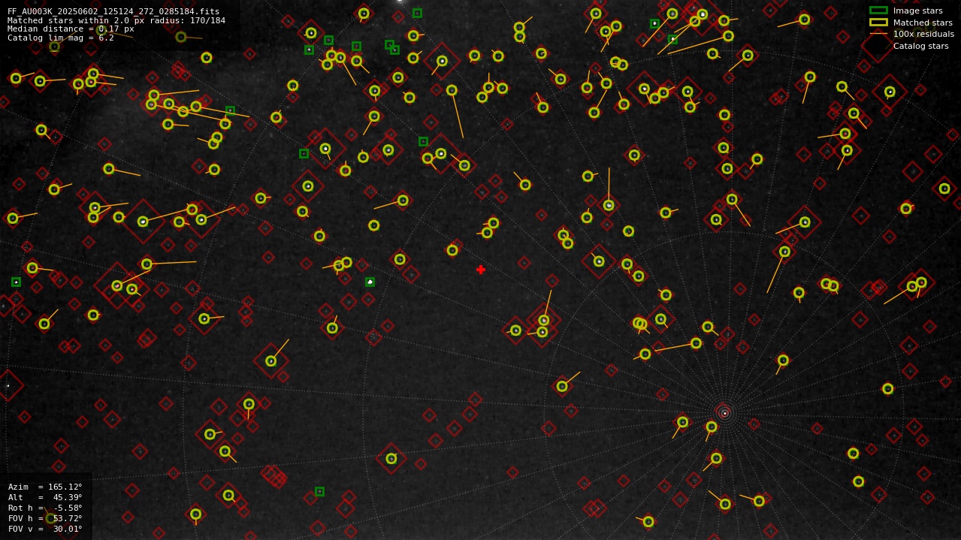Click the orange 100x residuals legend line
Viewport: 961px width, 540px height.
tap(878, 34)
